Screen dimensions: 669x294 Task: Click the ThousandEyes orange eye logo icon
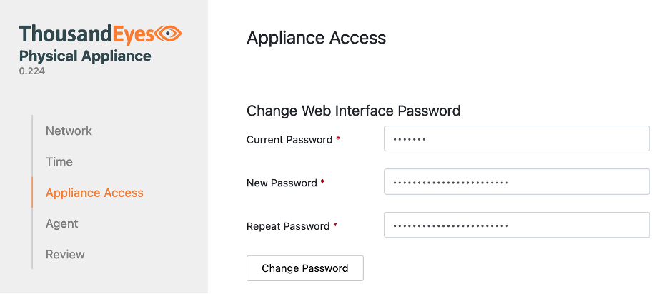point(169,33)
